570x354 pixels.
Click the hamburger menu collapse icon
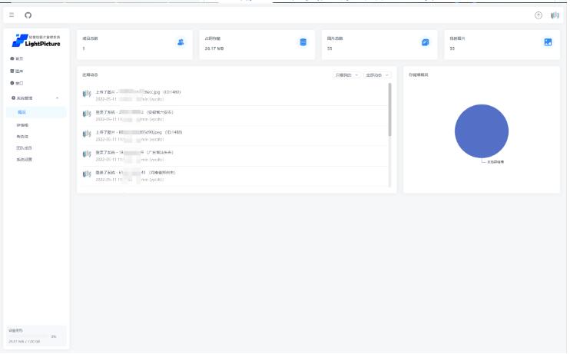[x=12, y=15]
